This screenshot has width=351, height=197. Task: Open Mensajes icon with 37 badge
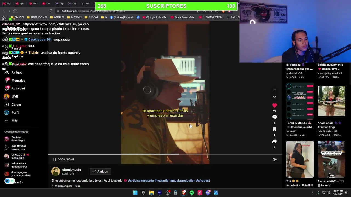coord(7,80)
